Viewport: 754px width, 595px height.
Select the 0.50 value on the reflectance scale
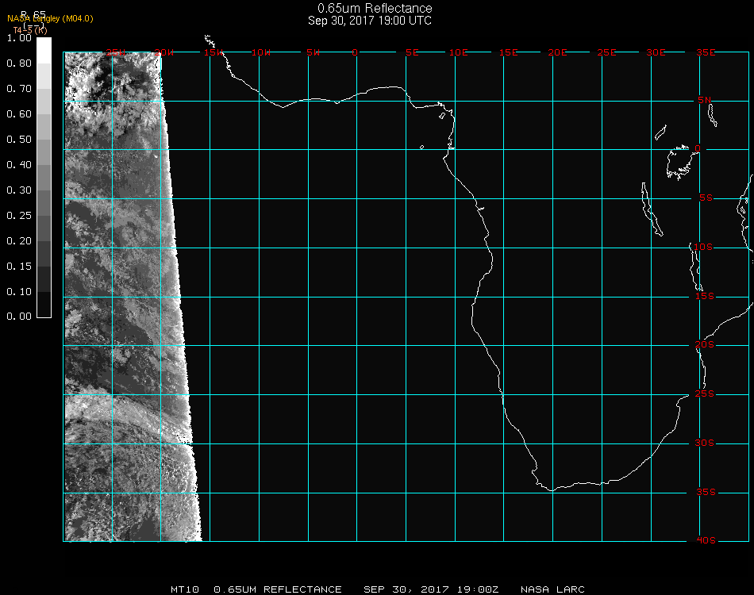tap(19, 140)
